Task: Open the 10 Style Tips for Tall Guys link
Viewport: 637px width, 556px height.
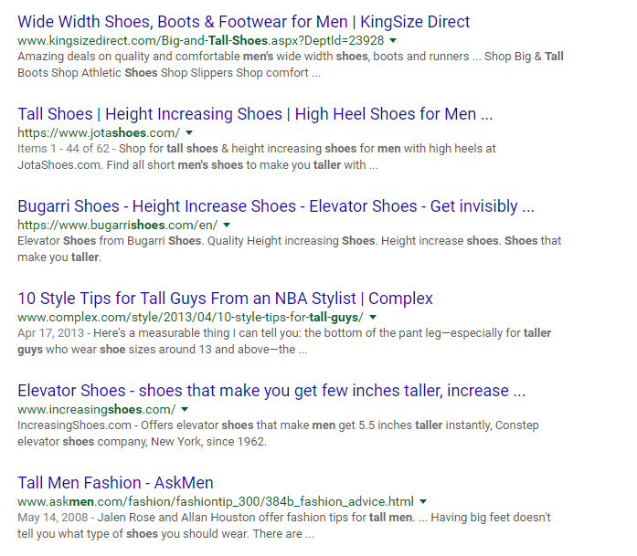Action: 225,299
